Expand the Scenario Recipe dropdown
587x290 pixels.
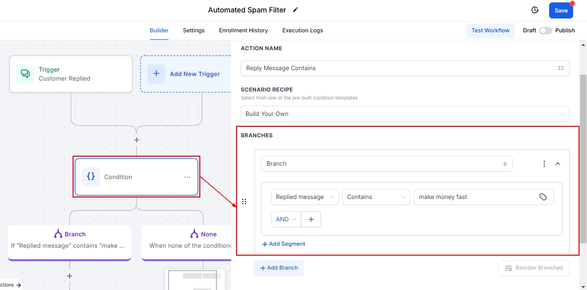pos(405,114)
